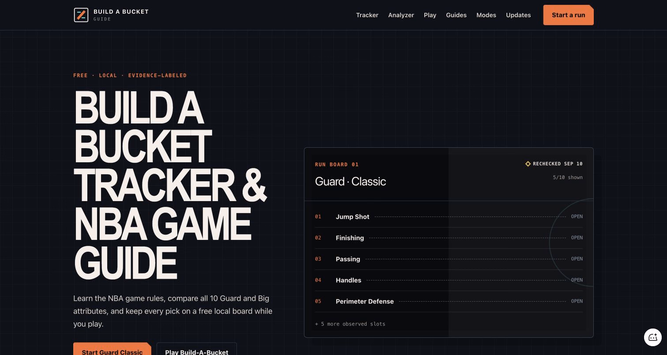
Task: Click the BUILD A BUCKET site title
Action: pyautogui.click(x=121, y=11)
